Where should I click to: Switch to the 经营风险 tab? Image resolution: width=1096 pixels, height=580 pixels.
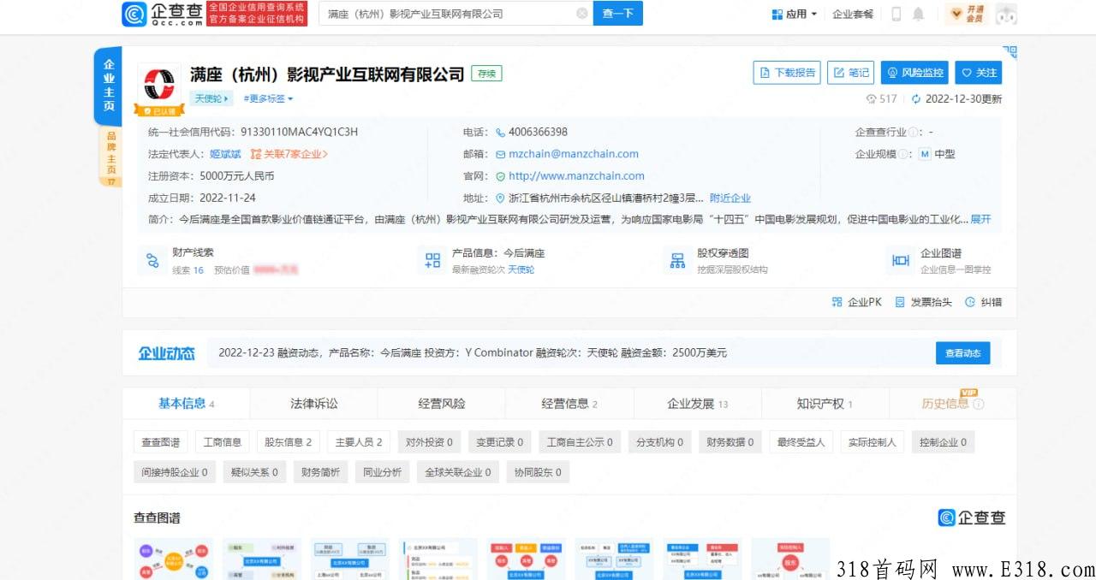point(442,404)
